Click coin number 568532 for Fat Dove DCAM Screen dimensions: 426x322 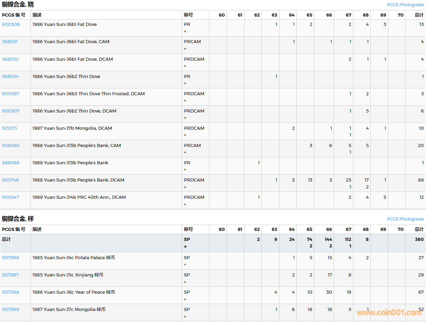tap(10, 59)
